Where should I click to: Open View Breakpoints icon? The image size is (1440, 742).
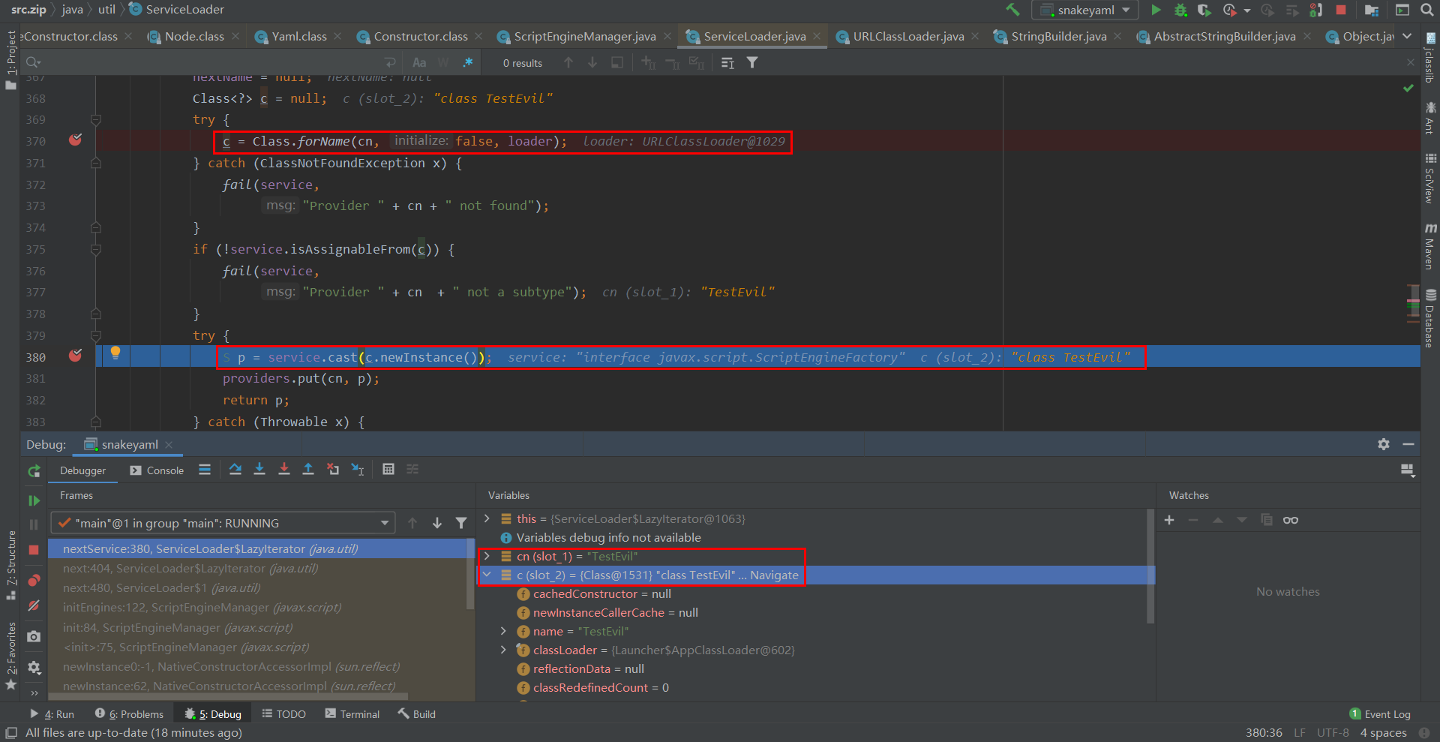pyautogui.click(x=34, y=581)
